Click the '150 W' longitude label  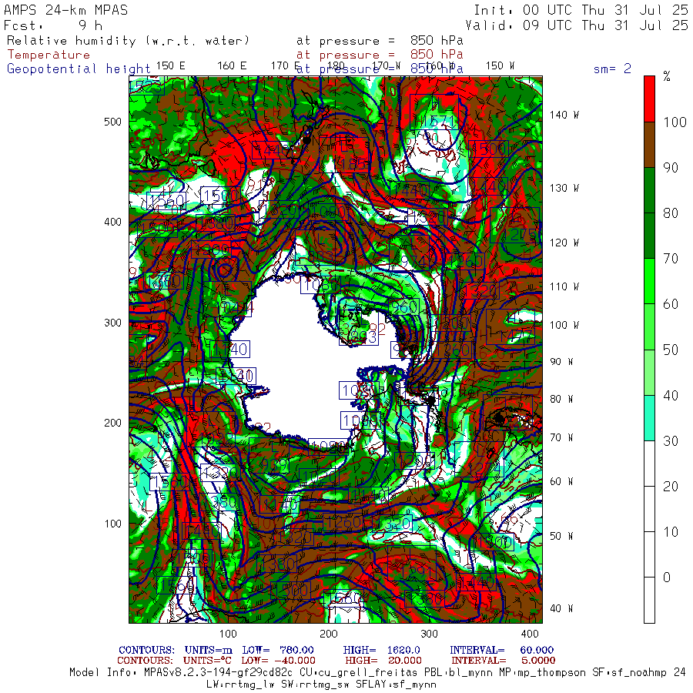point(500,66)
